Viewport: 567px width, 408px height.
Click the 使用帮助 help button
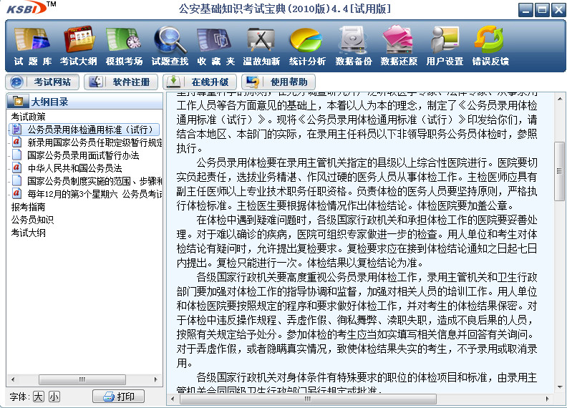278,82
